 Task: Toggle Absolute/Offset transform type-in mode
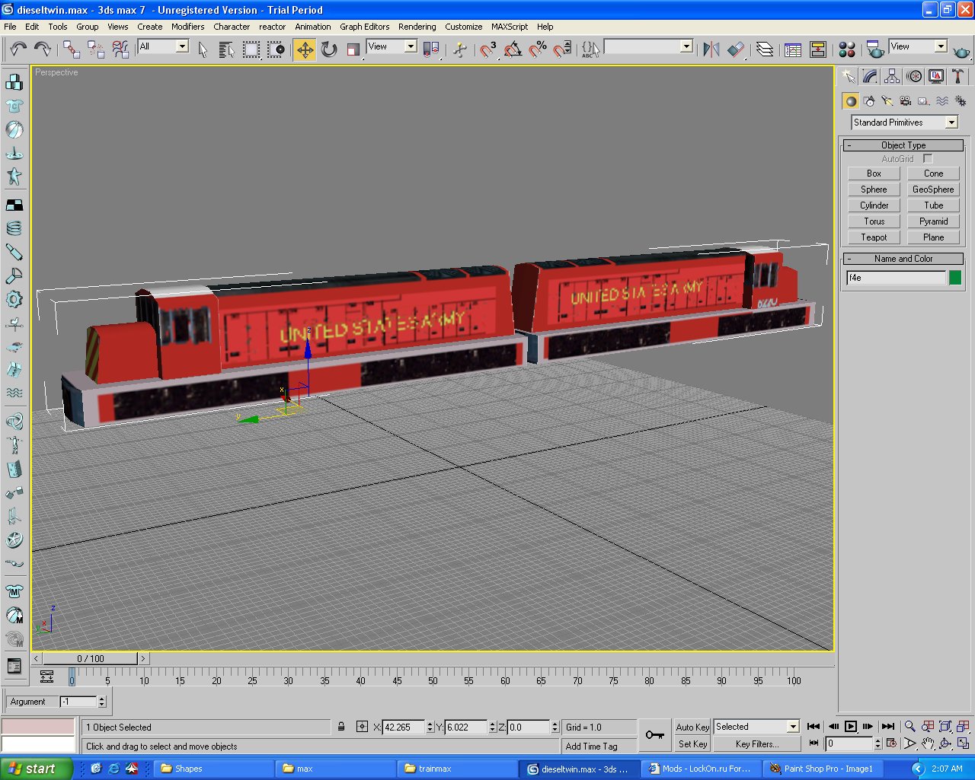pyautogui.click(x=362, y=727)
